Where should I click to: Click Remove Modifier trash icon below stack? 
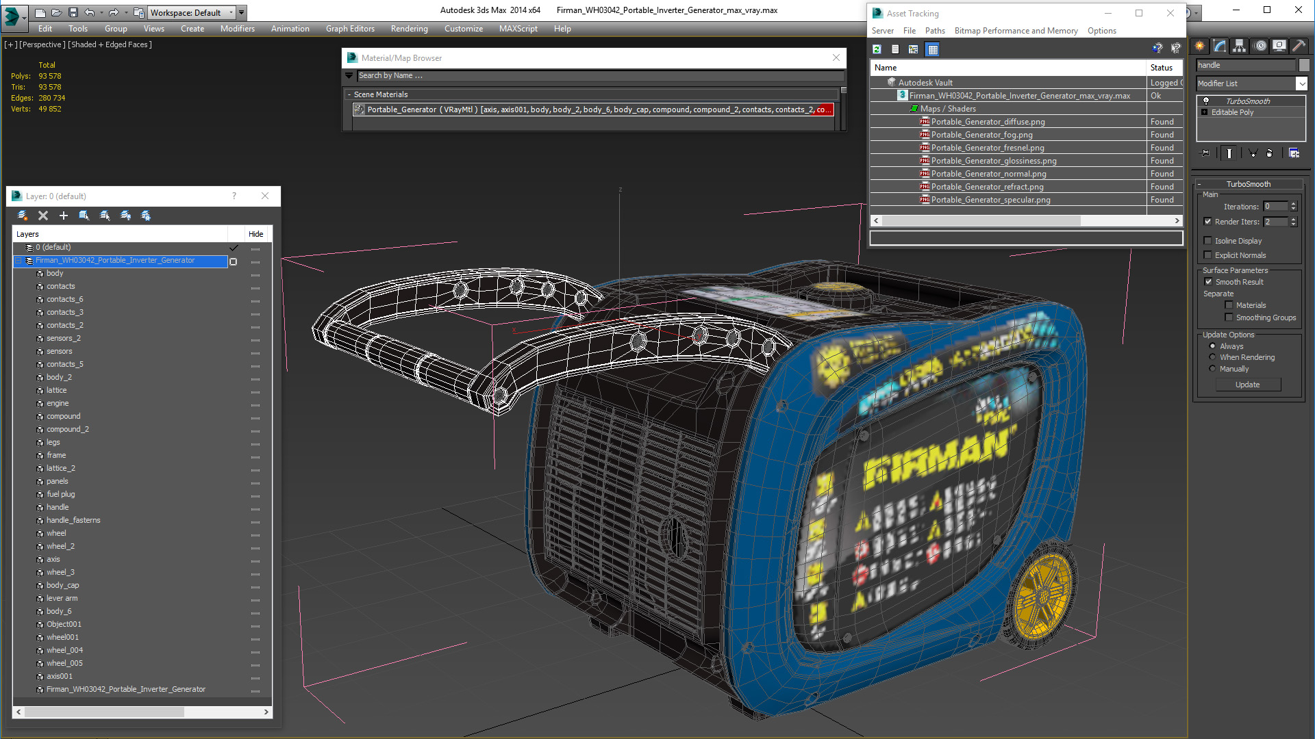point(1270,153)
